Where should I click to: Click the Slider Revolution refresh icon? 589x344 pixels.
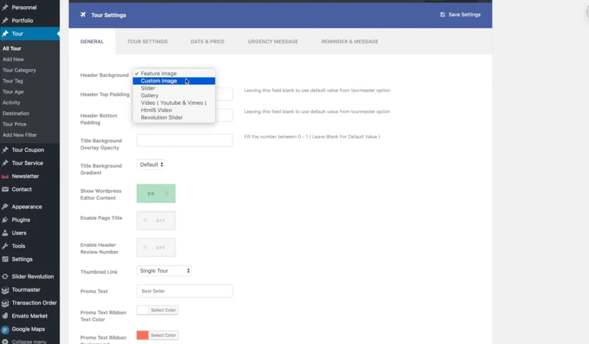tap(5, 277)
